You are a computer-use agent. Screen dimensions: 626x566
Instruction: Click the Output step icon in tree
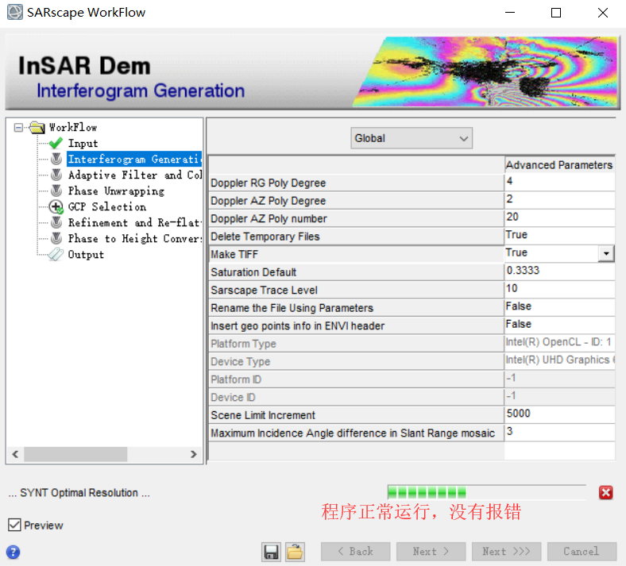[x=56, y=254]
